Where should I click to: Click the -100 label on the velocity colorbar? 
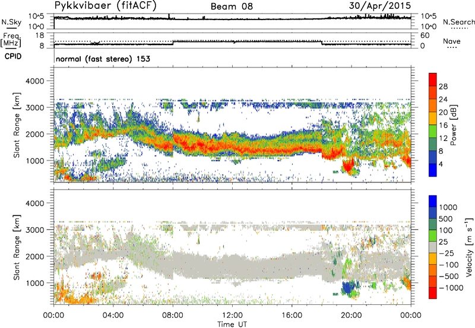click(449, 265)
